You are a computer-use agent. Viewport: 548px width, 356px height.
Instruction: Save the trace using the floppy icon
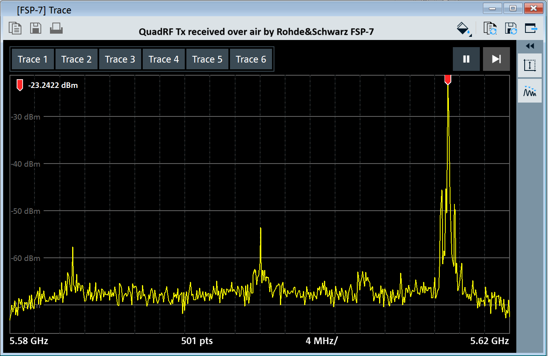point(36,29)
